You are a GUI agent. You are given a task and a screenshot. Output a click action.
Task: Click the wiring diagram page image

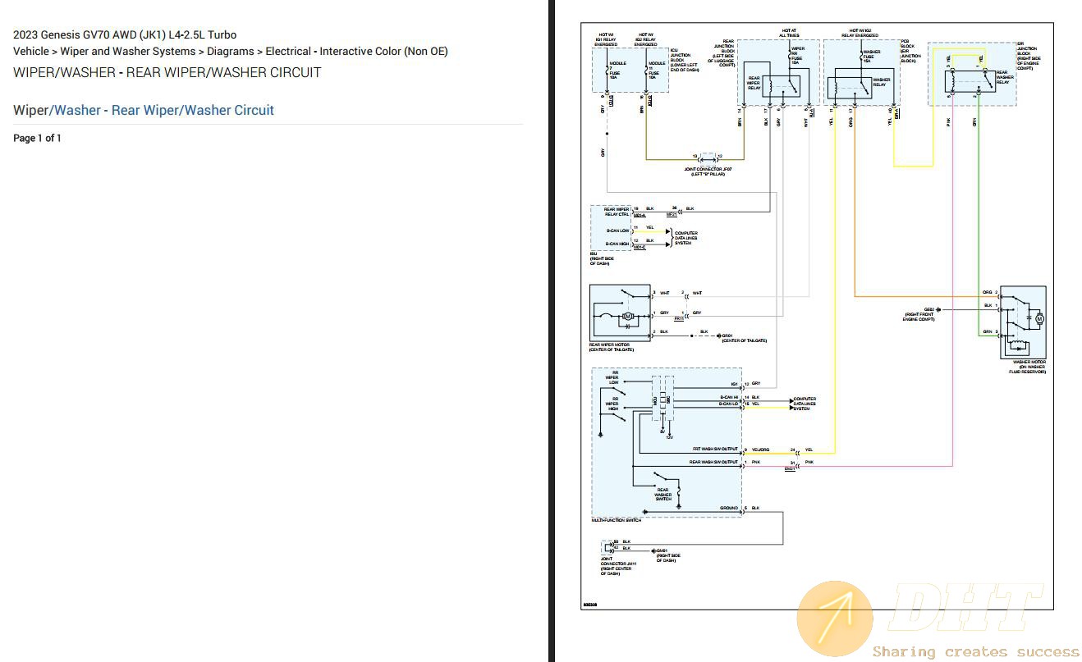click(818, 317)
